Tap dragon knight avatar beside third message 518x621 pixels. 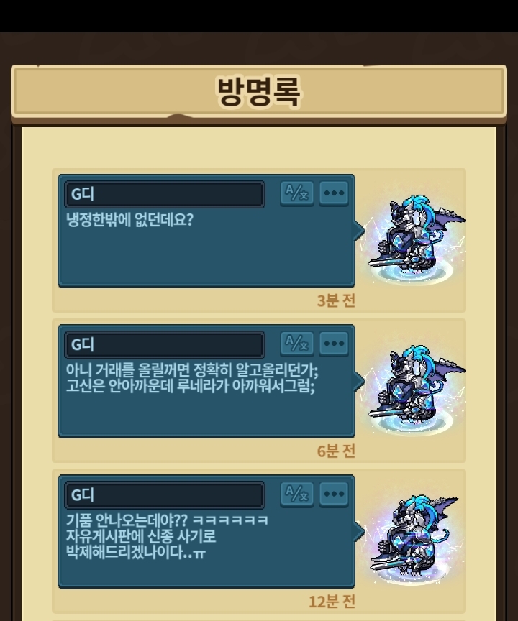[x=412, y=538]
